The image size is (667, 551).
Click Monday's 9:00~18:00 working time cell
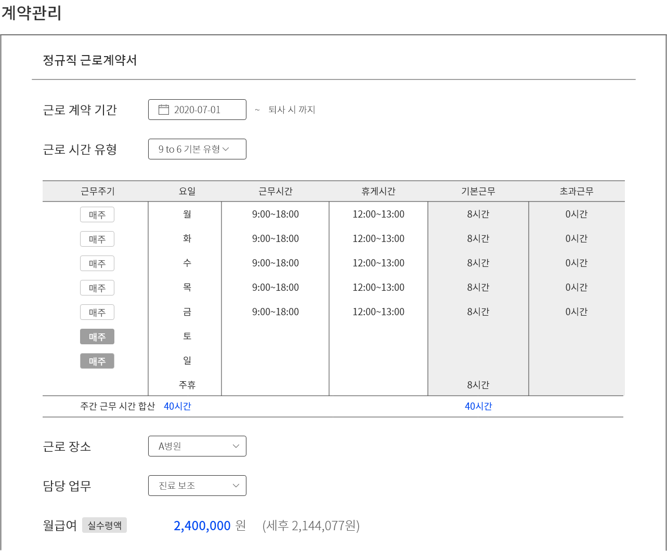tap(276, 214)
